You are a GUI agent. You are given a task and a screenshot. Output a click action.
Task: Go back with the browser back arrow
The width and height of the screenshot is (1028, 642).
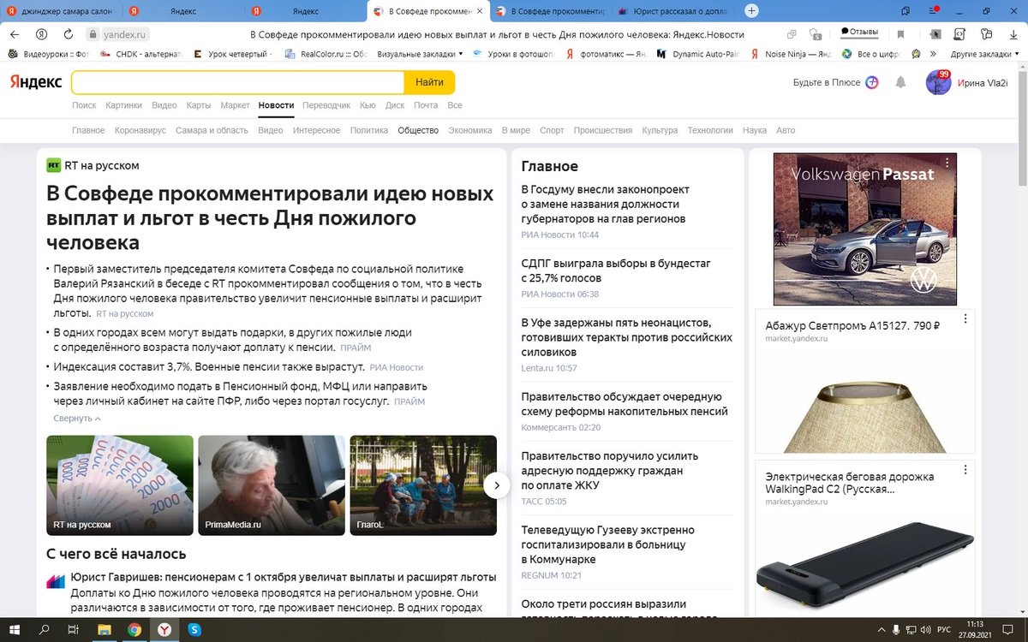[x=15, y=34]
